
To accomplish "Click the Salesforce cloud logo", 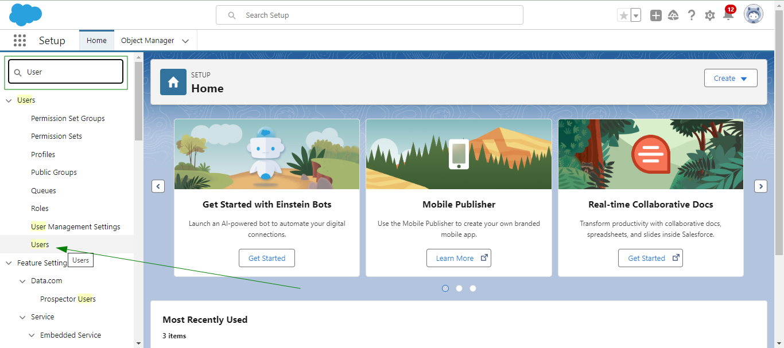I will tap(25, 14).
